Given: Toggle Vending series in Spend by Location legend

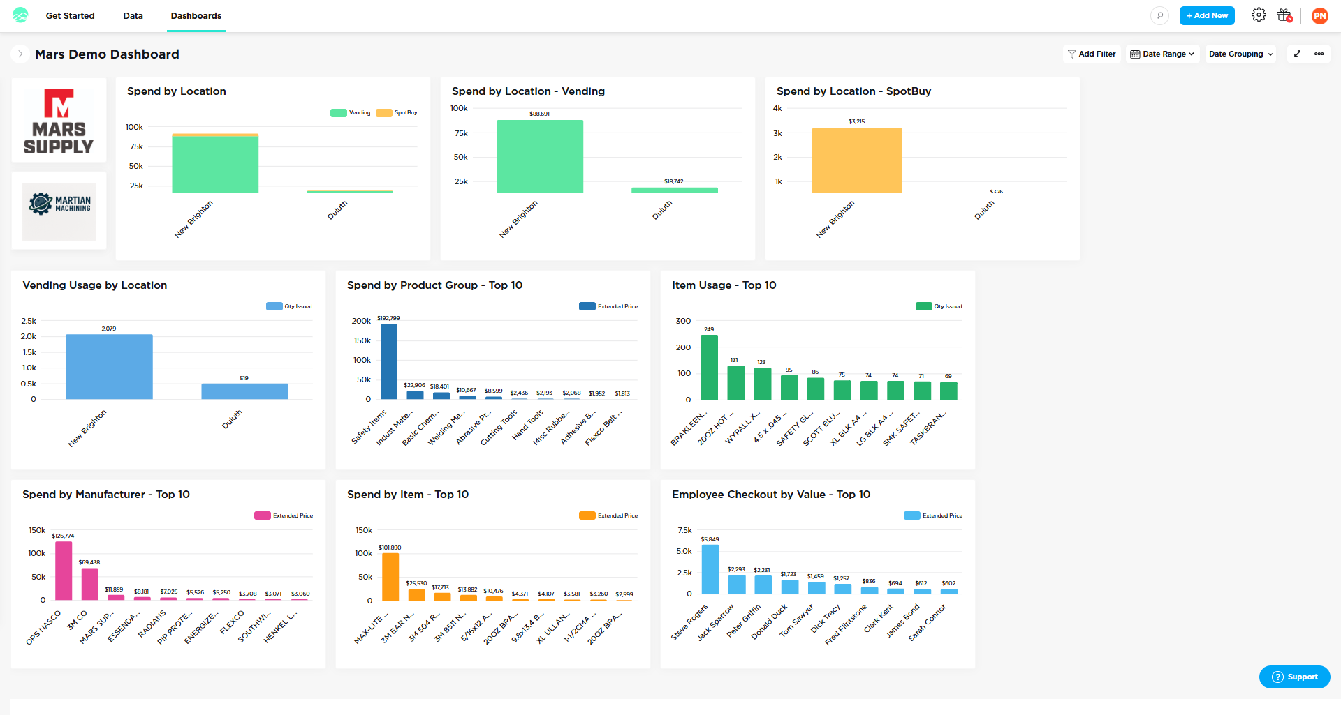Looking at the screenshot, I should click(x=351, y=112).
